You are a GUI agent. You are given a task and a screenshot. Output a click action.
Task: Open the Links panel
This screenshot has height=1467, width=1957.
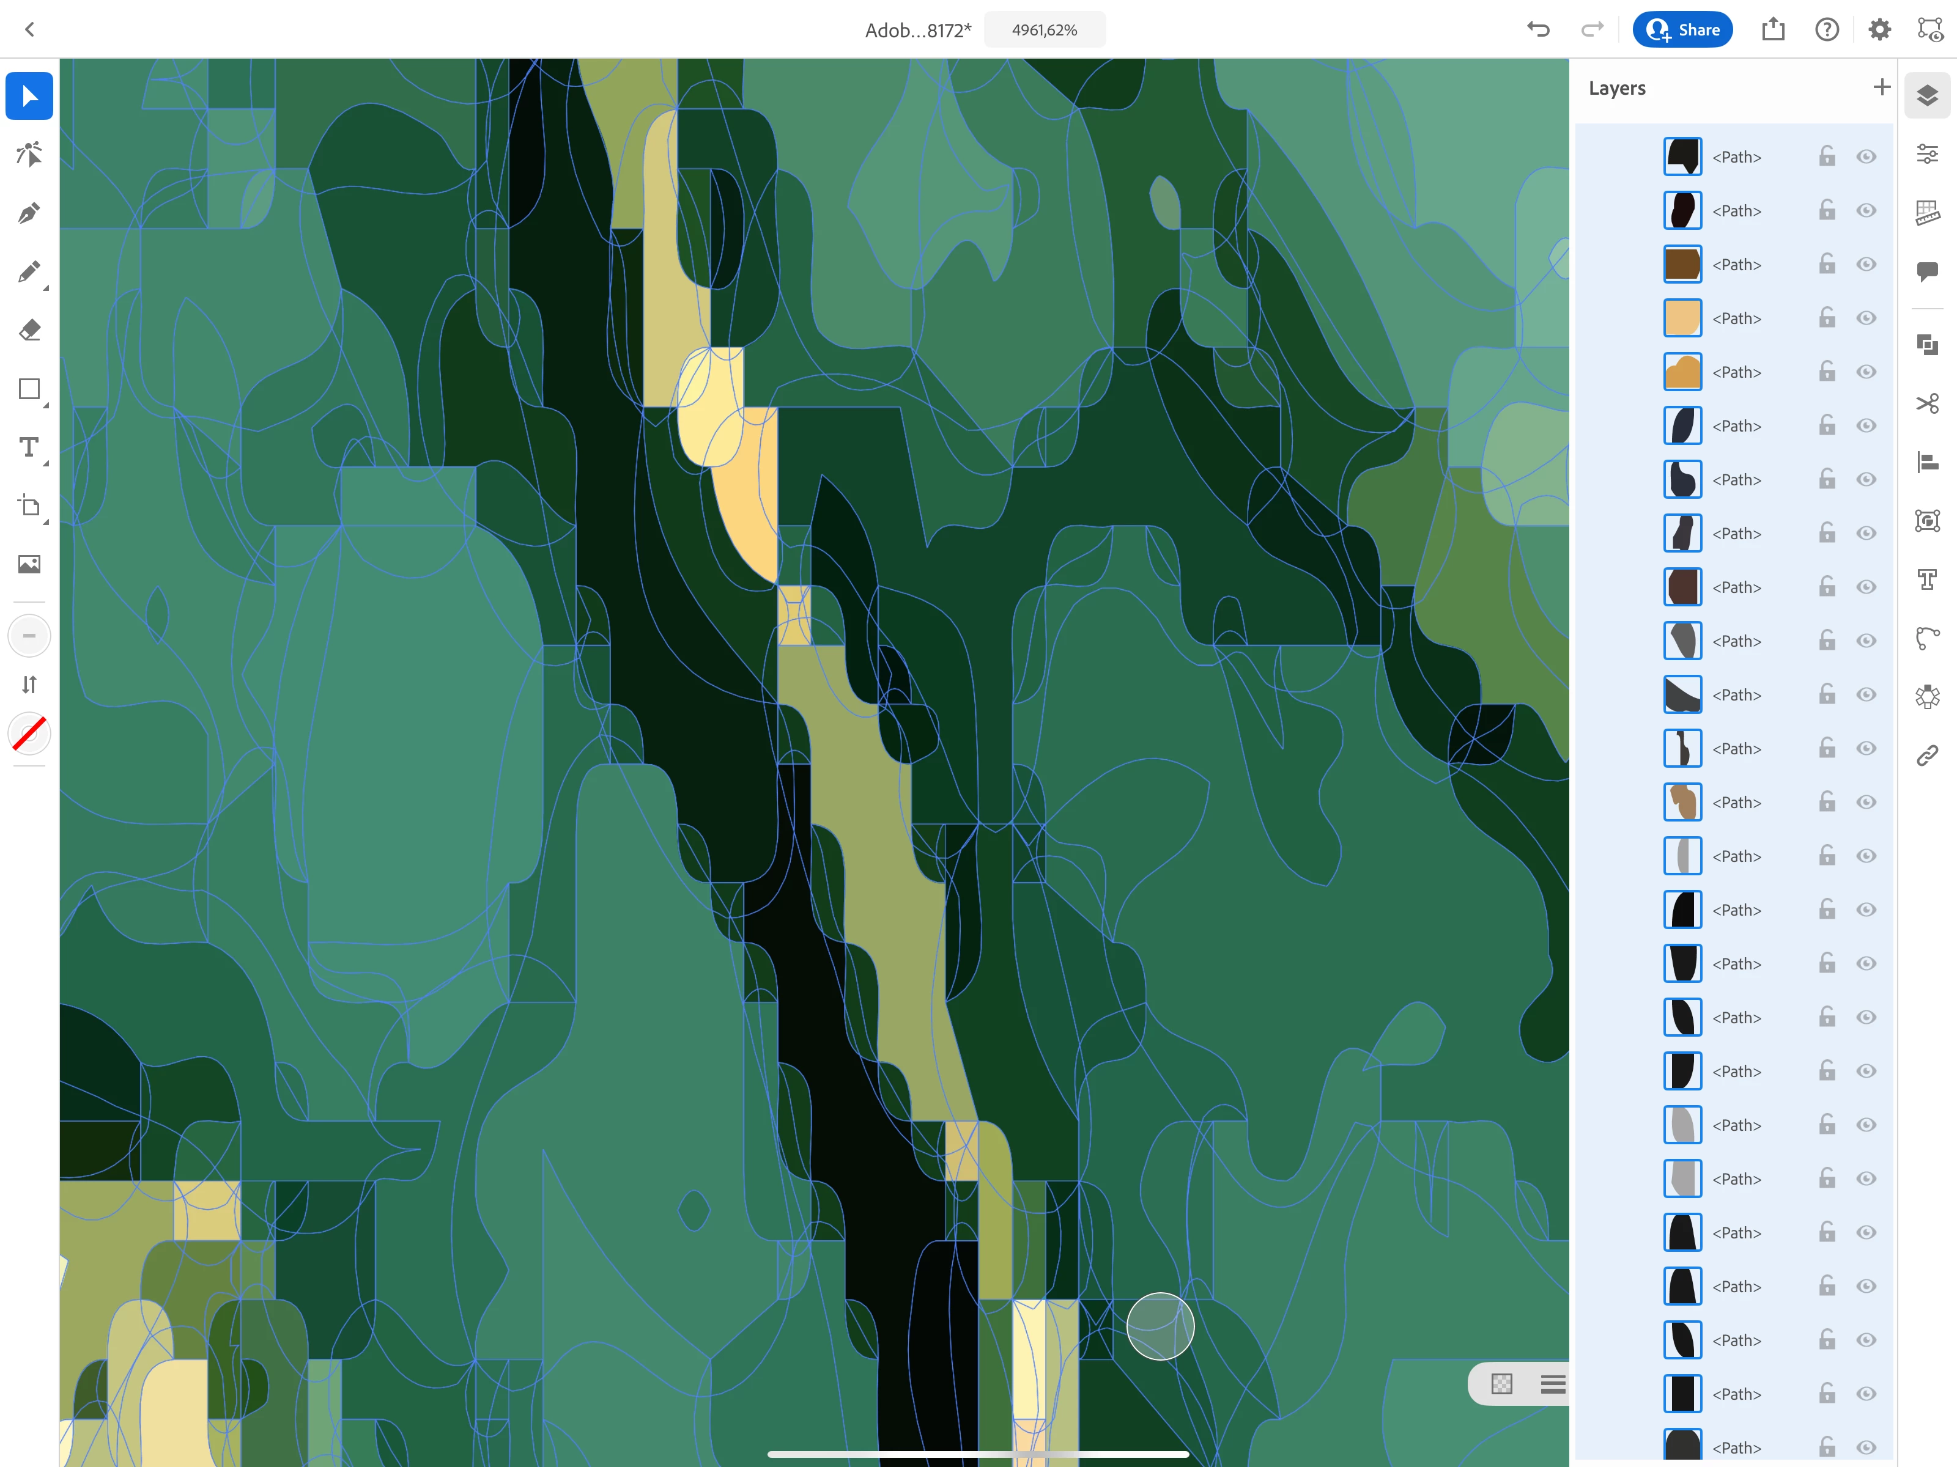click(x=1928, y=755)
